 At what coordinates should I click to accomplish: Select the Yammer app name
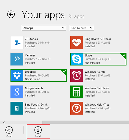30,55
